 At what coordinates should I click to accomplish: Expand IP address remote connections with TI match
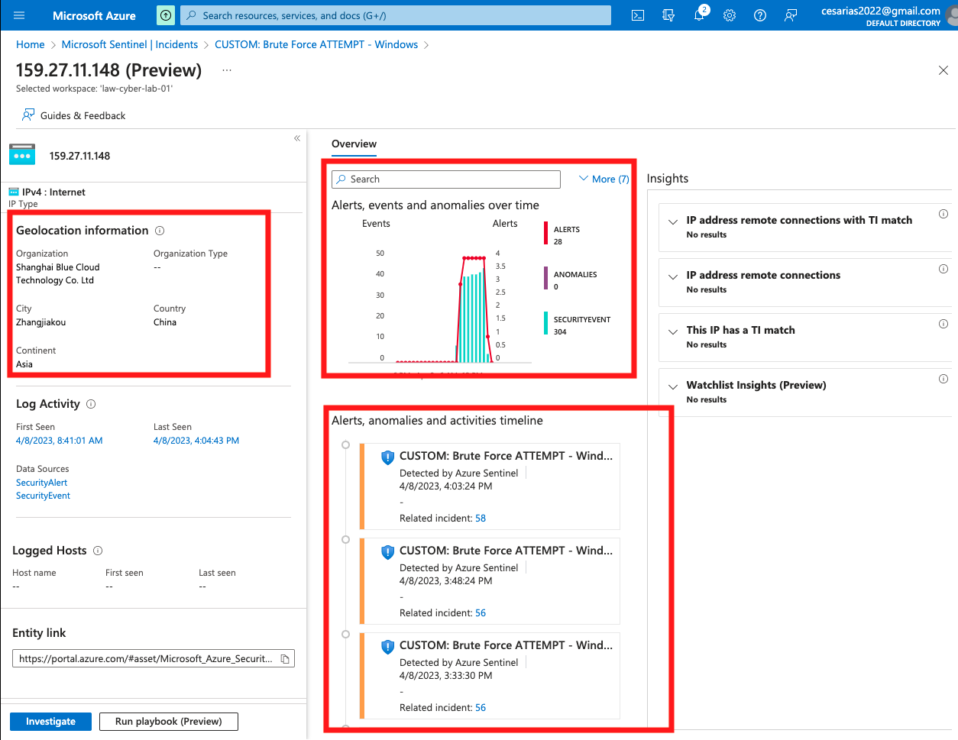673,221
